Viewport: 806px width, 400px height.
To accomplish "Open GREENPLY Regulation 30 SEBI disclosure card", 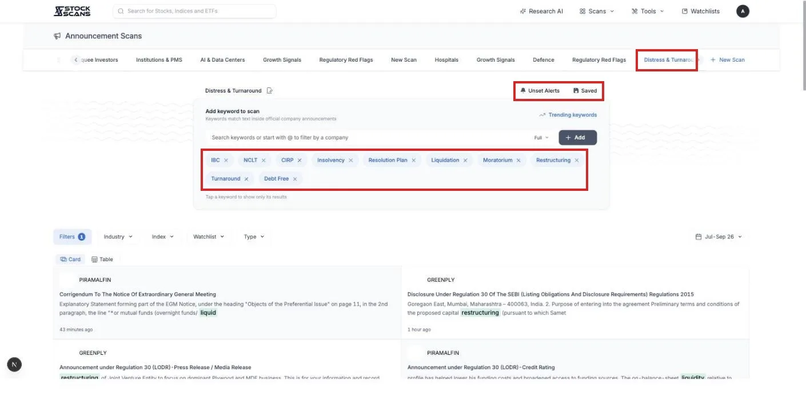I will (575, 303).
